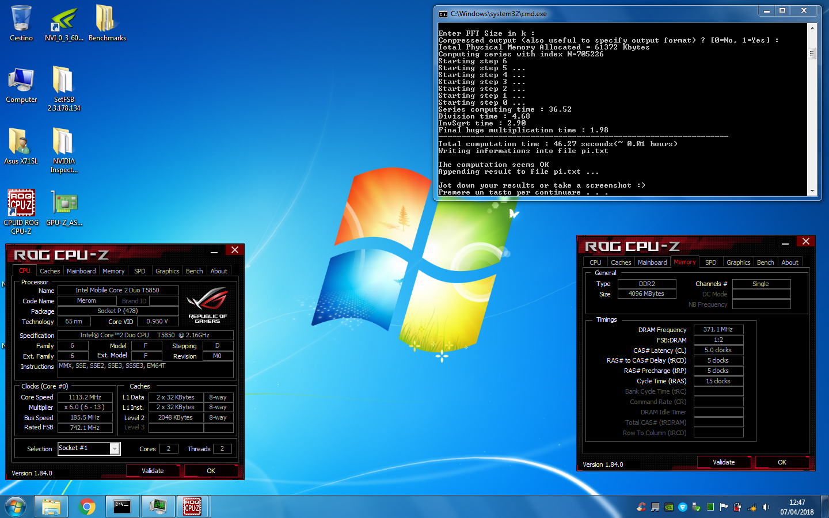Screen dimensions: 829x518
Task: Open the Action Center flag tray icon
Action: (724, 507)
